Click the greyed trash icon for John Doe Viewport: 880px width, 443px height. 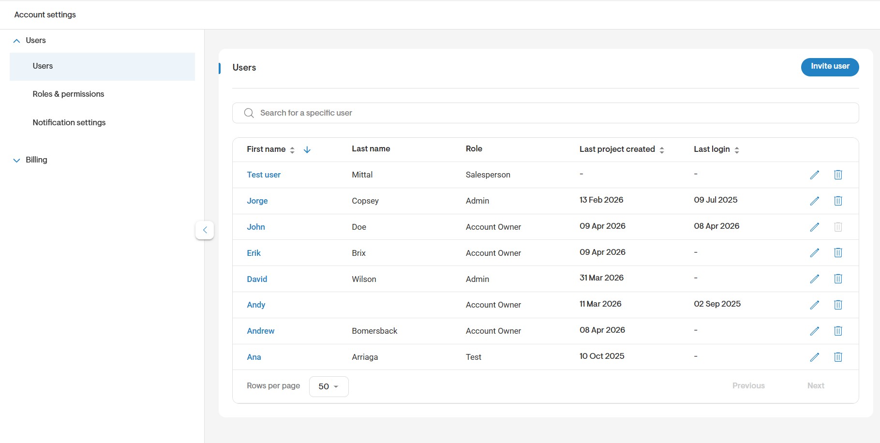click(x=838, y=227)
